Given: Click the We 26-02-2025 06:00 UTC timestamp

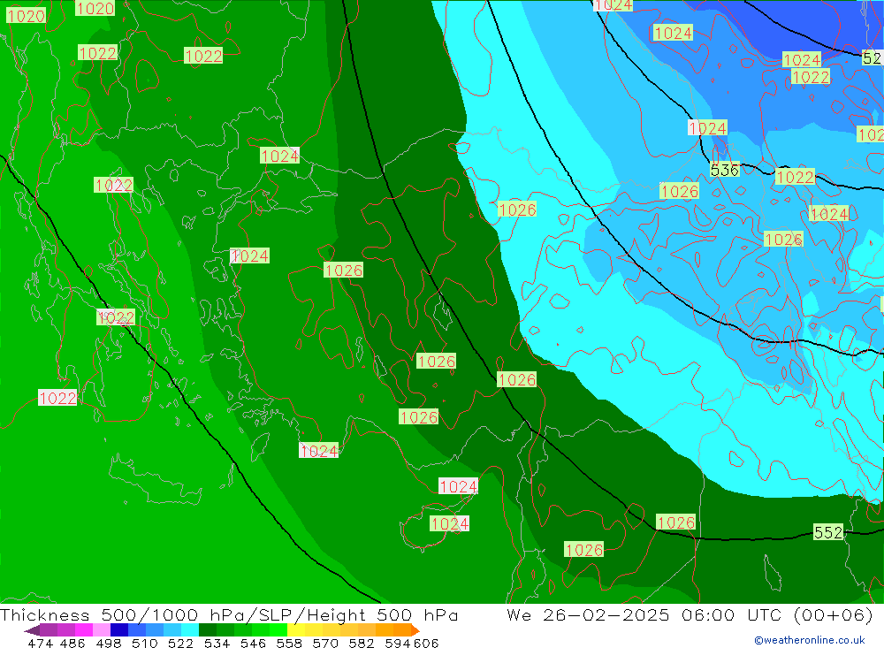Looking at the screenshot, I should (x=690, y=614).
